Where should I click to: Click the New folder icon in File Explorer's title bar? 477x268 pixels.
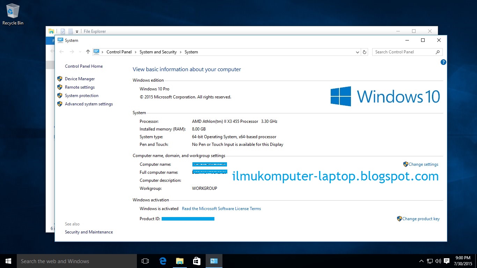pos(71,31)
